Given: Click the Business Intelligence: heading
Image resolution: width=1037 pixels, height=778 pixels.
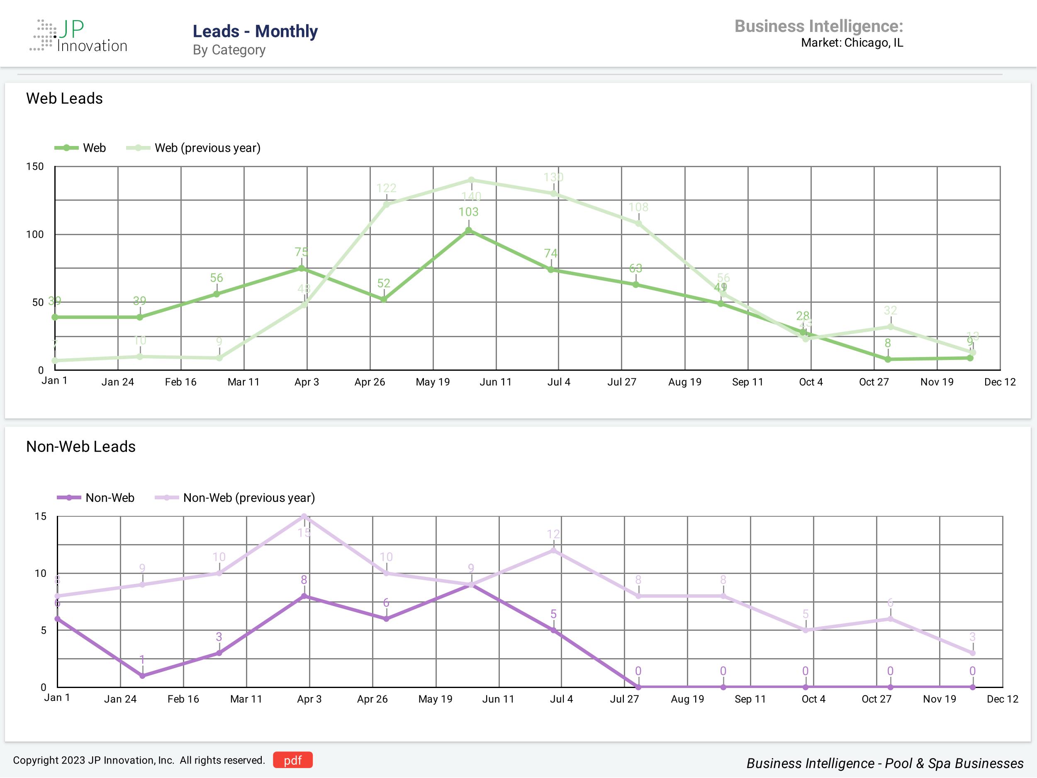Looking at the screenshot, I should click(818, 26).
